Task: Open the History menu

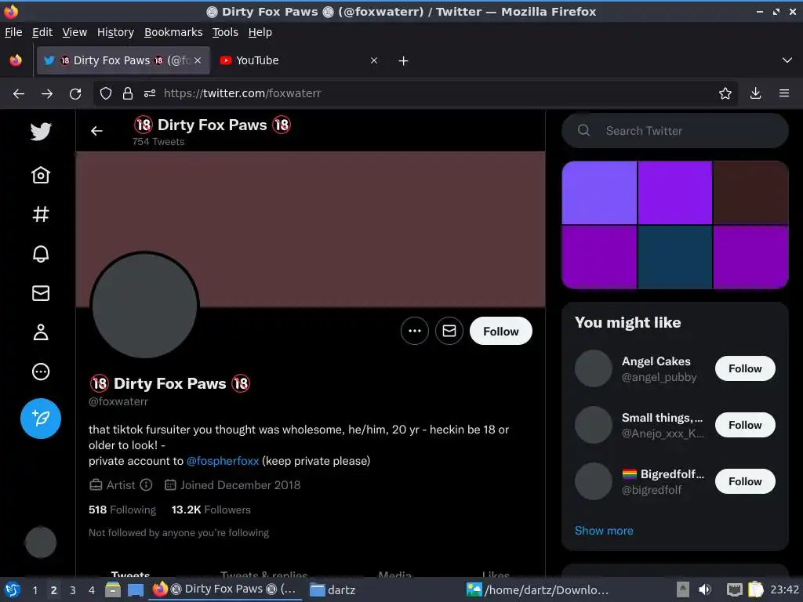Action: coord(115,32)
